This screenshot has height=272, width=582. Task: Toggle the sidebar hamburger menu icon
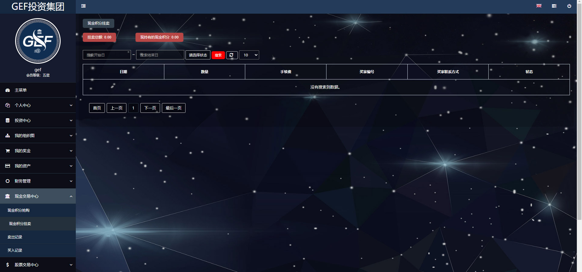[x=83, y=6]
